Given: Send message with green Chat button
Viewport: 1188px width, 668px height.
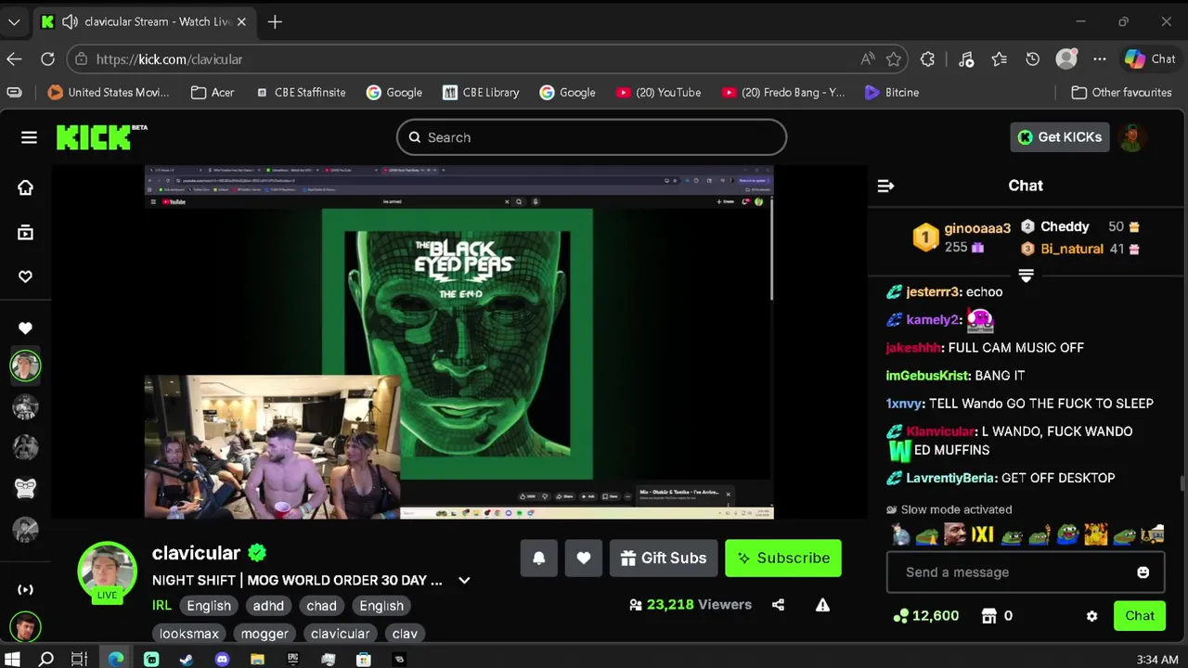Looking at the screenshot, I should pyautogui.click(x=1140, y=616).
